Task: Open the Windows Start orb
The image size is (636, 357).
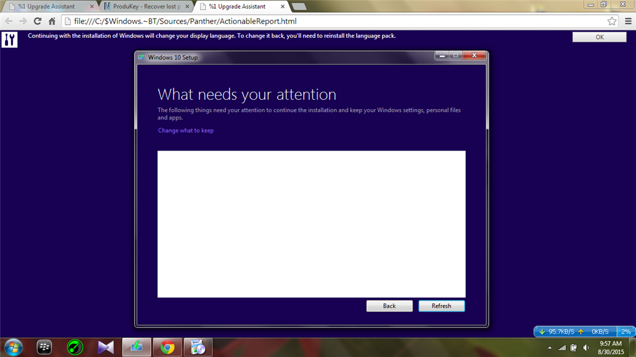Action: coord(14,347)
